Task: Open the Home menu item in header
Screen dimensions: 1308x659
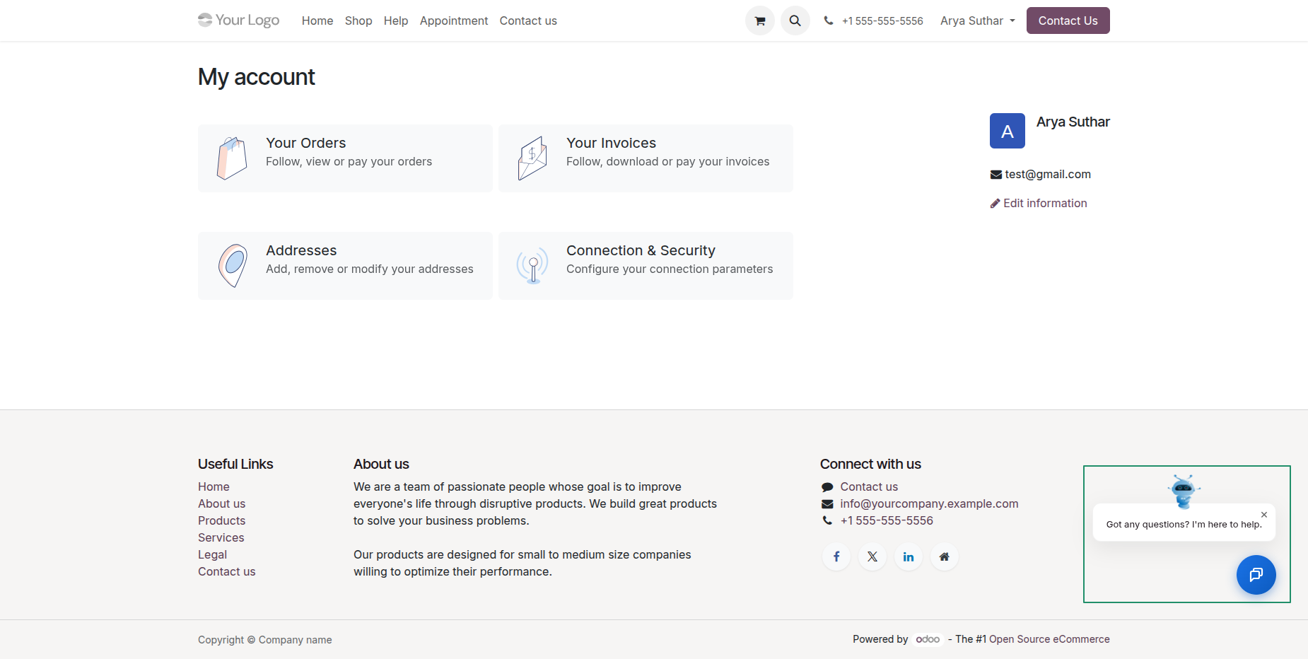Action: [317, 21]
